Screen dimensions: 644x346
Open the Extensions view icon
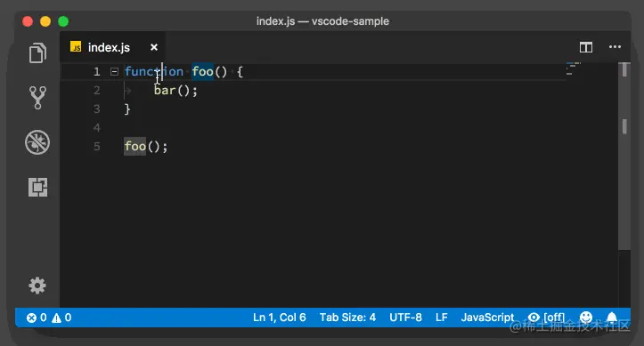click(37, 188)
